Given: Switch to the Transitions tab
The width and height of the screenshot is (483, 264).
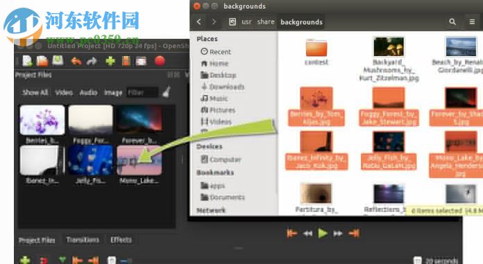Looking at the screenshot, I should (x=83, y=240).
